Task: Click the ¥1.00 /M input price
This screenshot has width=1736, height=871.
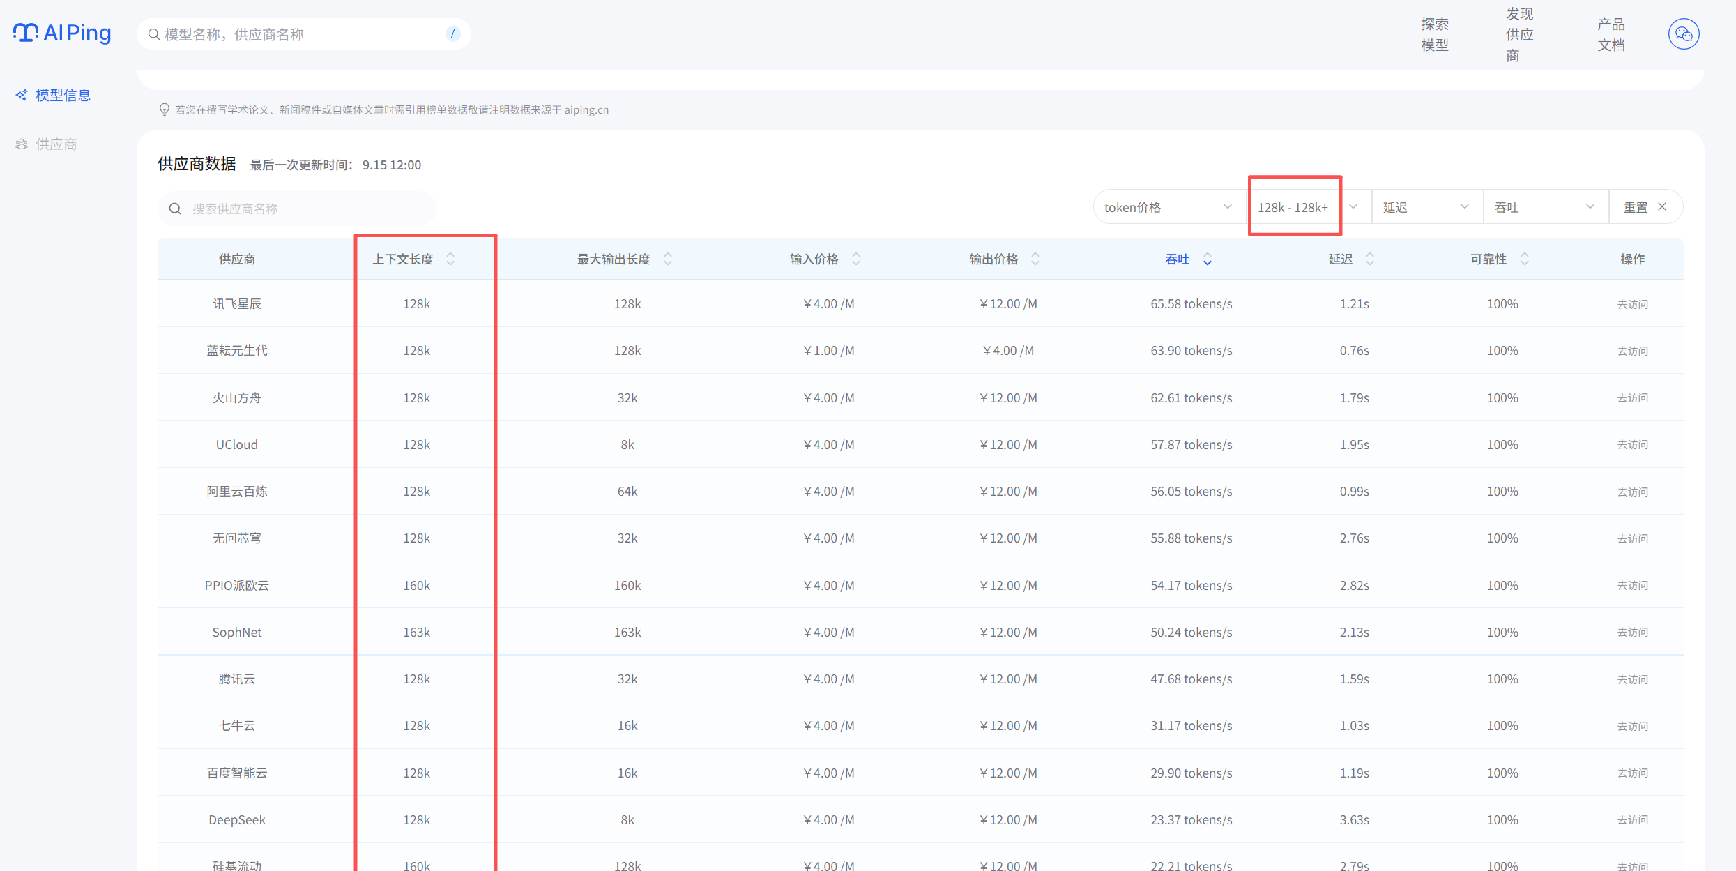Action: pyautogui.click(x=829, y=350)
